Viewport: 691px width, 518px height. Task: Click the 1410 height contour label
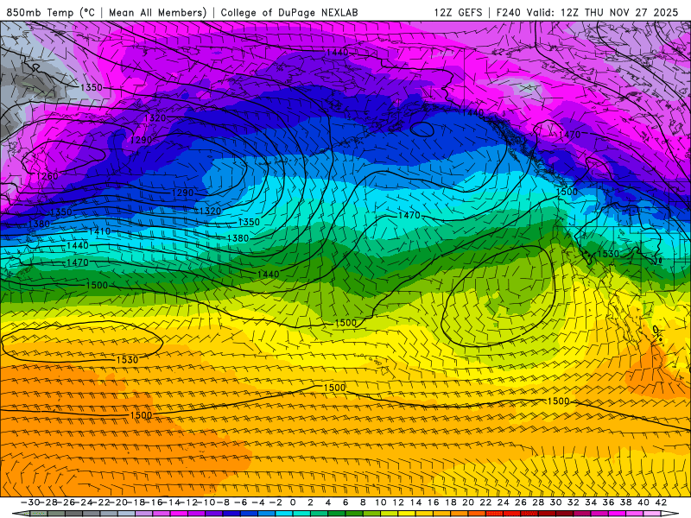click(x=99, y=231)
